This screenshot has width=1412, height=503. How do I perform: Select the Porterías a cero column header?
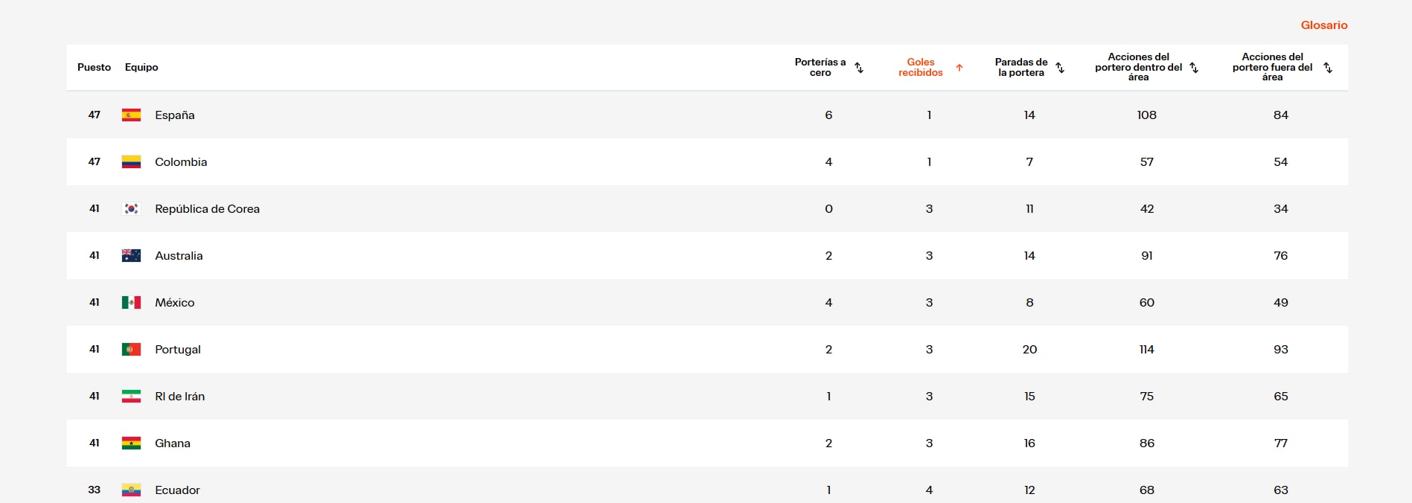[820, 68]
